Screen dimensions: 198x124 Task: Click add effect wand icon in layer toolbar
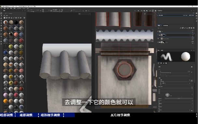tap(181, 28)
